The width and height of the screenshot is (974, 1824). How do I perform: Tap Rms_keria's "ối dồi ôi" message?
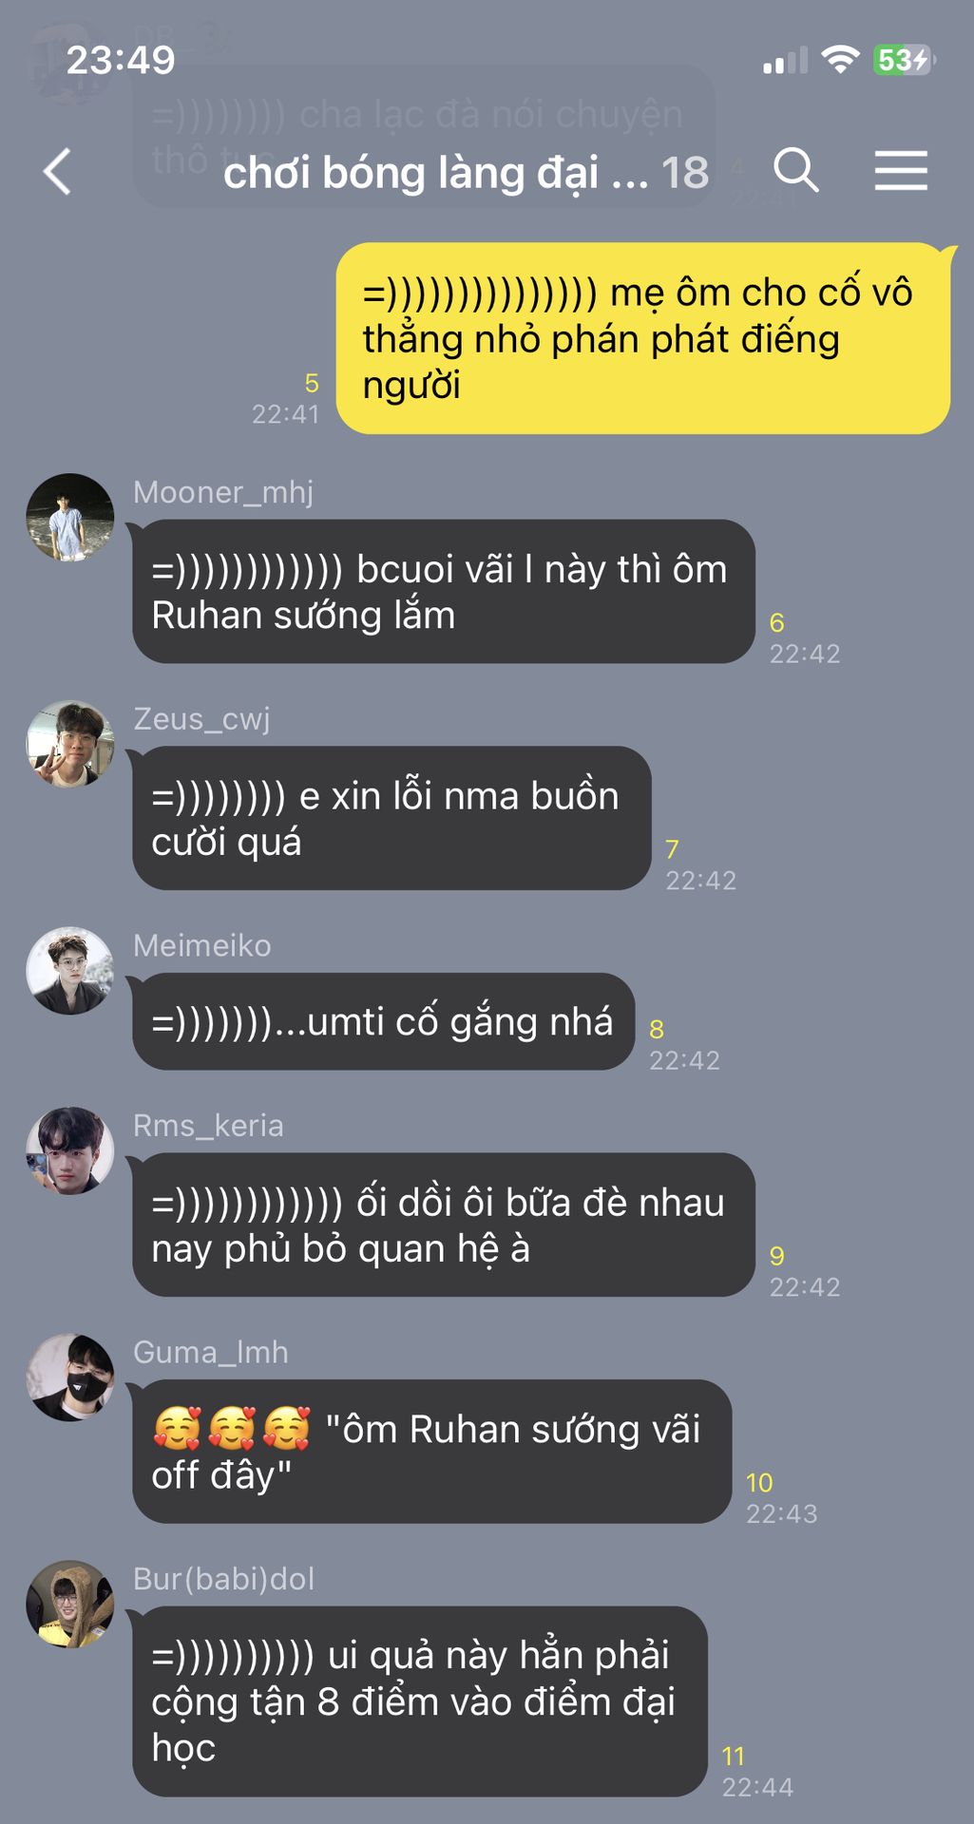(444, 1225)
